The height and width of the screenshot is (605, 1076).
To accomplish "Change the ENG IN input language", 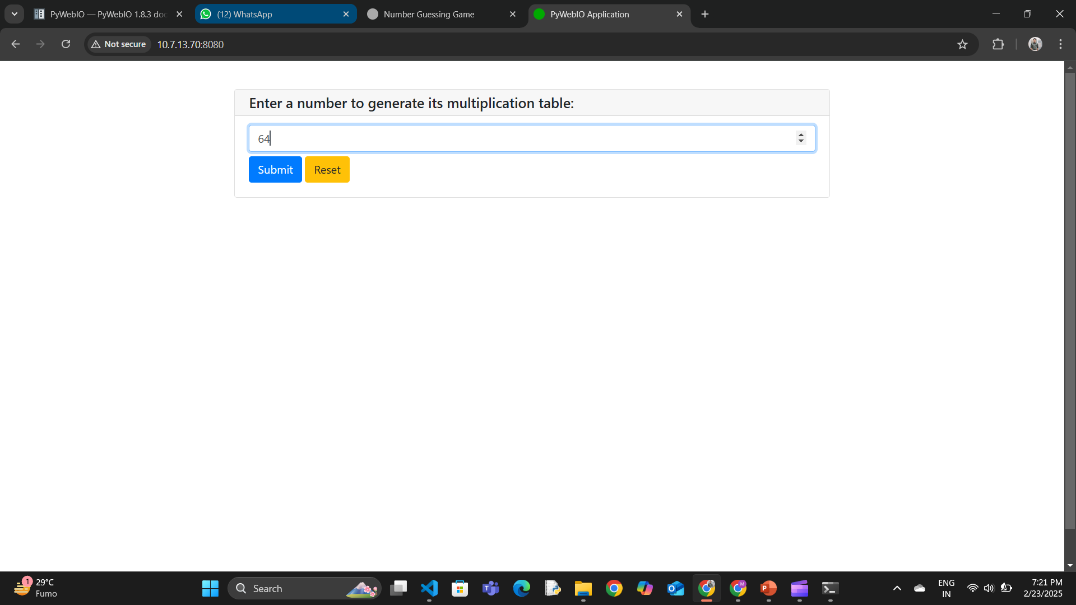I will click(947, 588).
